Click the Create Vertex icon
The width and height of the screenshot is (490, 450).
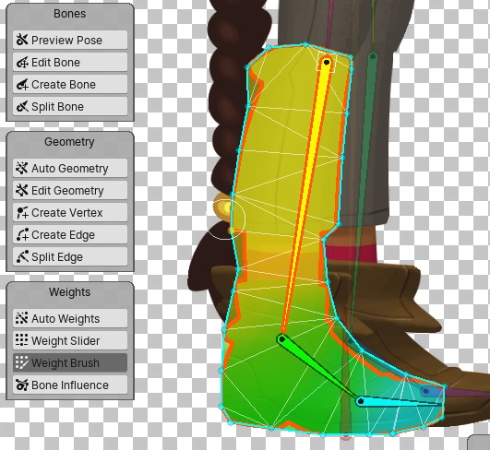tap(22, 212)
